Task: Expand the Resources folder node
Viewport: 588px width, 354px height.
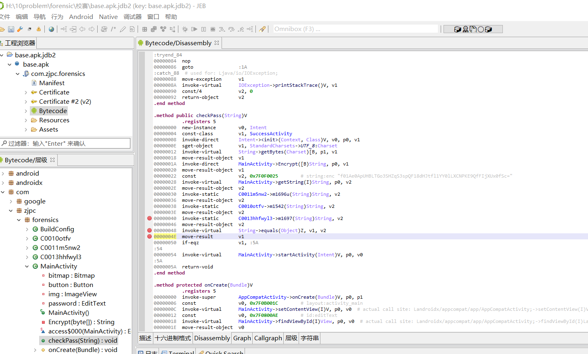Action: coord(26,120)
